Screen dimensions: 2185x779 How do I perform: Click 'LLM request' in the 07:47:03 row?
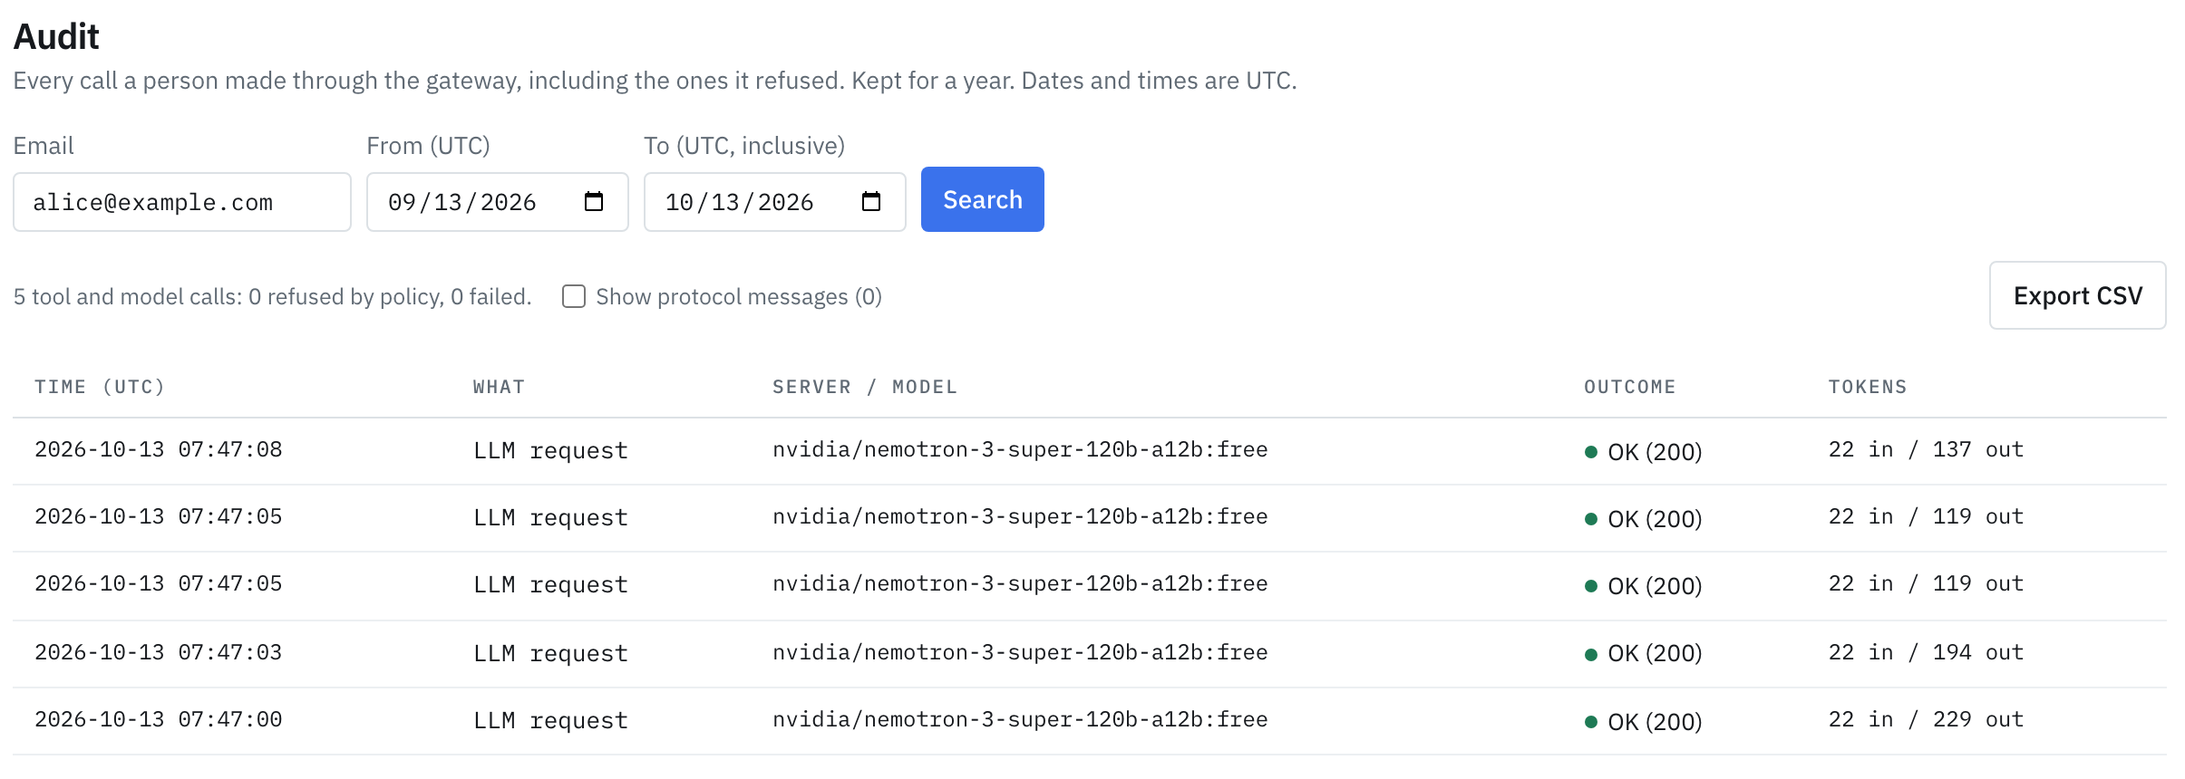point(550,653)
